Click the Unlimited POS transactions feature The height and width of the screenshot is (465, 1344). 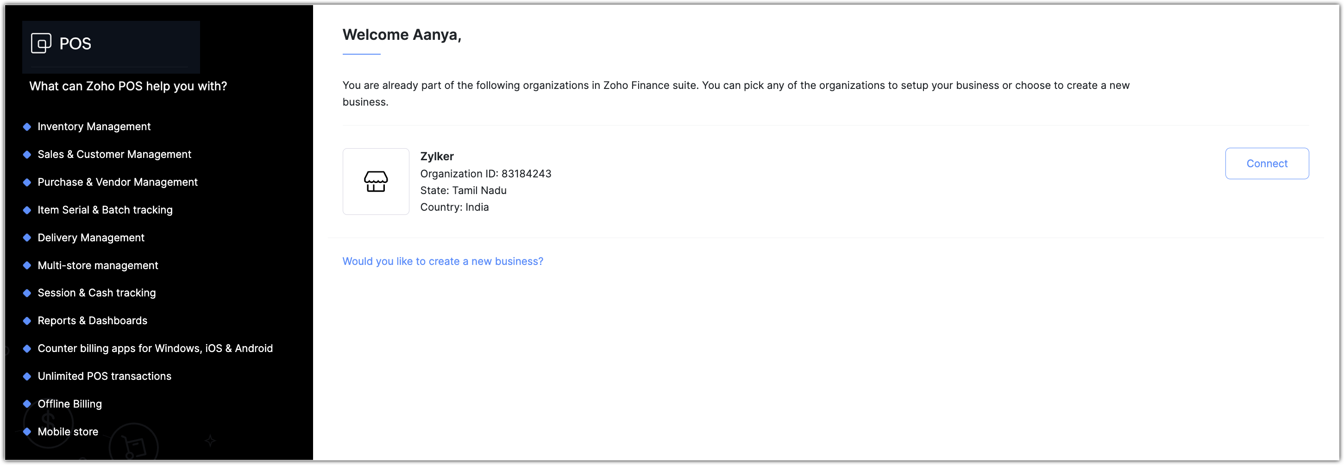[104, 376]
